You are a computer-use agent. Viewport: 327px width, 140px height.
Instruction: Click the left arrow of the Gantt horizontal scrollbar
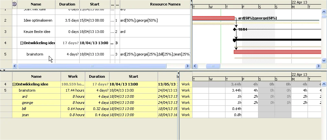tap(195, 66)
